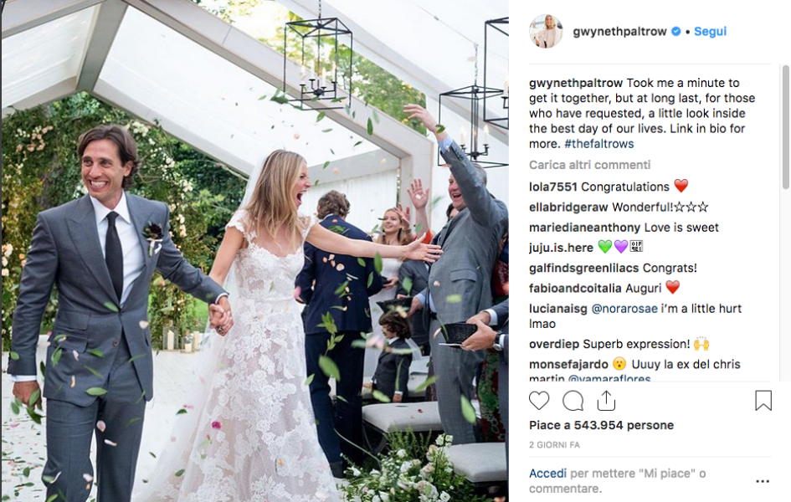Image resolution: width=791 pixels, height=502 pixels.
Task: Open the @norarosae mention
Action: point(624,309)
